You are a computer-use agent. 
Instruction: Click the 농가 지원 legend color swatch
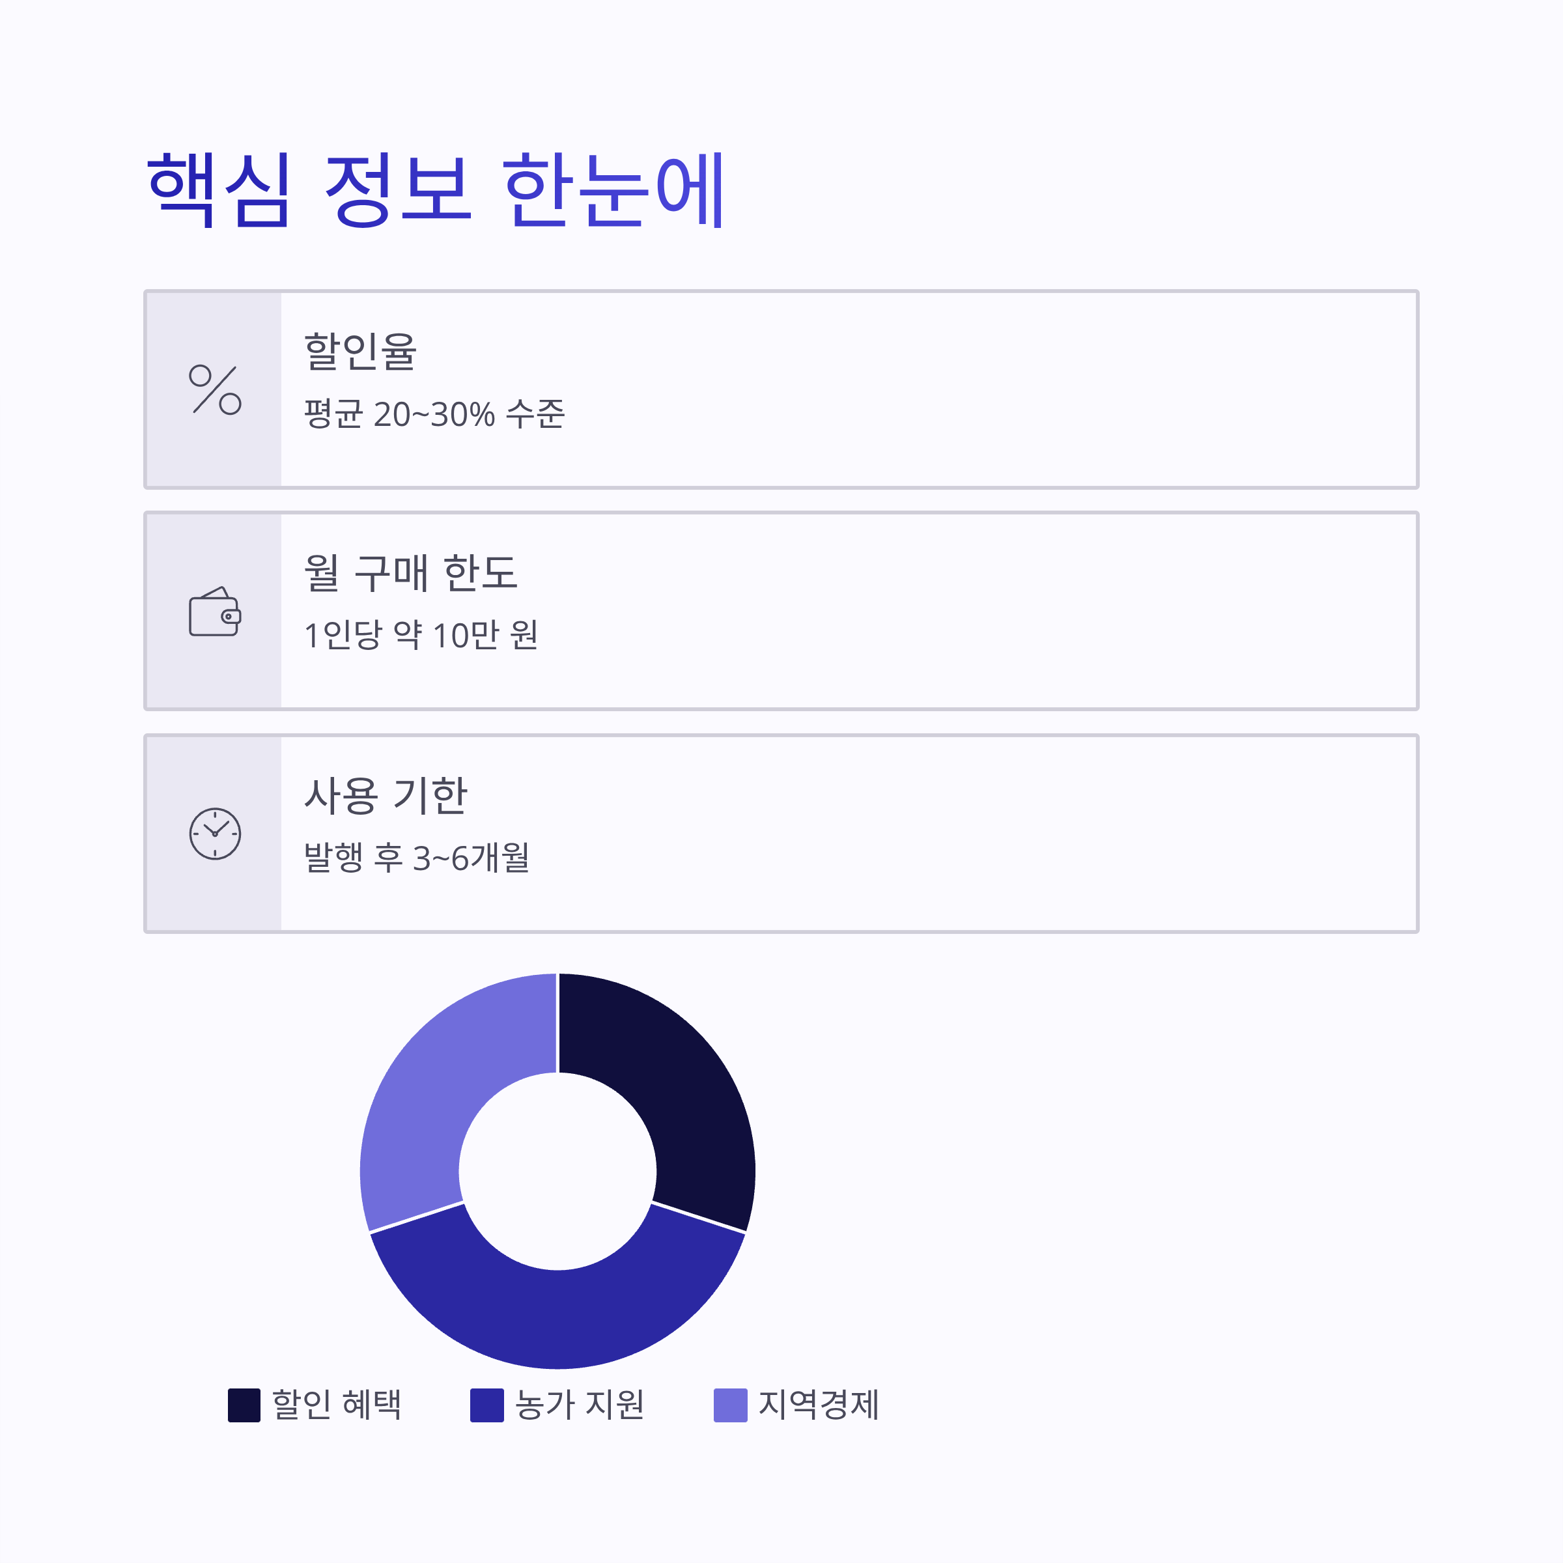[487, 1405]
